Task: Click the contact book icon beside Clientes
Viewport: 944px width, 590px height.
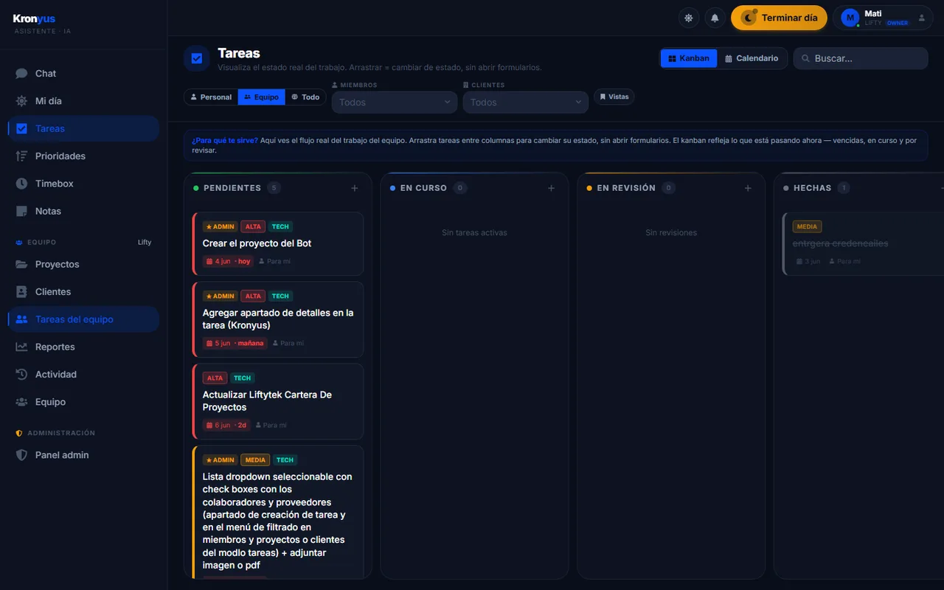Action: coord(21,292)
